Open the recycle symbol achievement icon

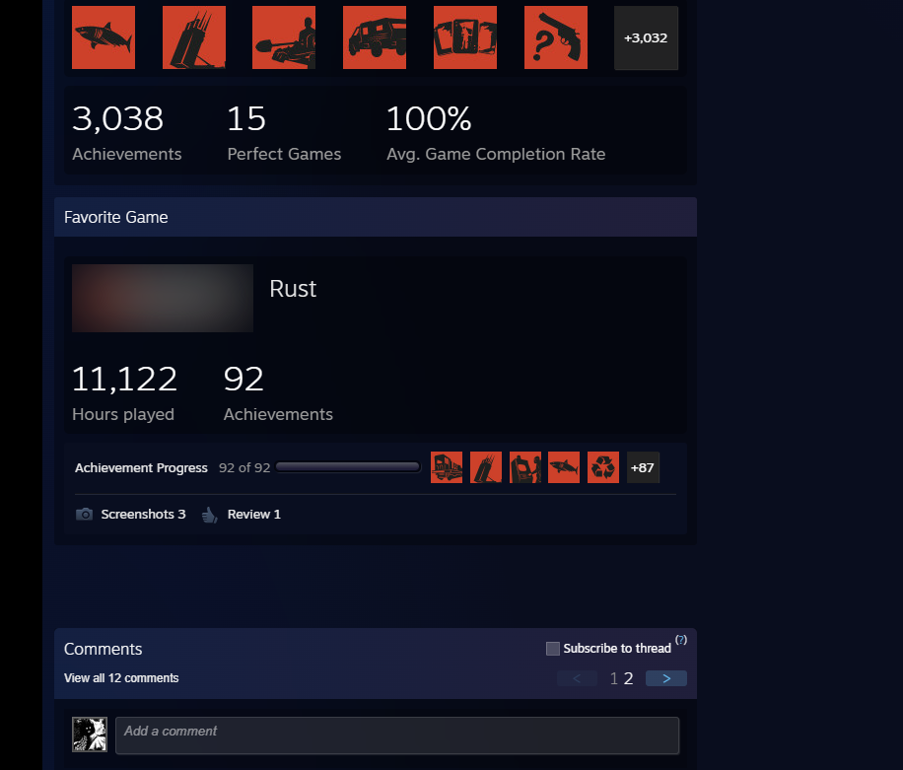[603, 467]
